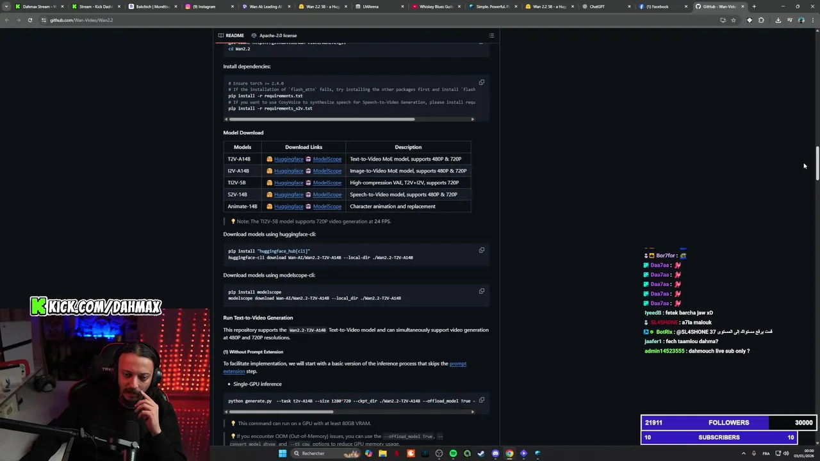820x461 pixels.
Task: Open Chrome from the taskbar
Action: pos(509,453)
